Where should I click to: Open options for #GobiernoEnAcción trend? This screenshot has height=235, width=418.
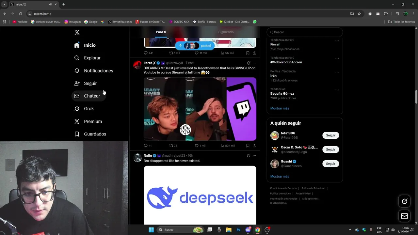[x=337, y=59]
